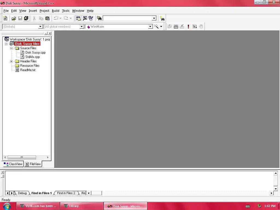Click the Stop Build icon

(x=182, y=27)
